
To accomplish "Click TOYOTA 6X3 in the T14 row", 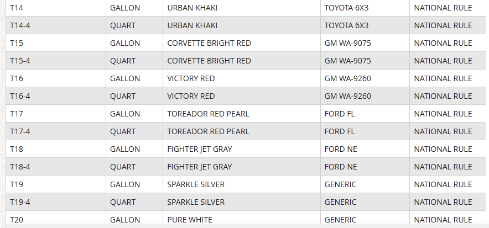I will point(346,8).
